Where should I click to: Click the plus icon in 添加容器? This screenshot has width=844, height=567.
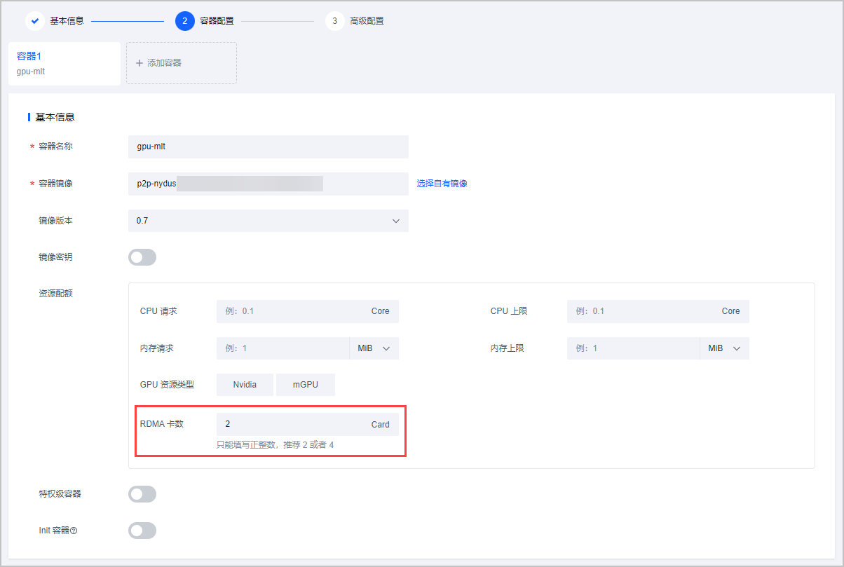pos(139,63)
